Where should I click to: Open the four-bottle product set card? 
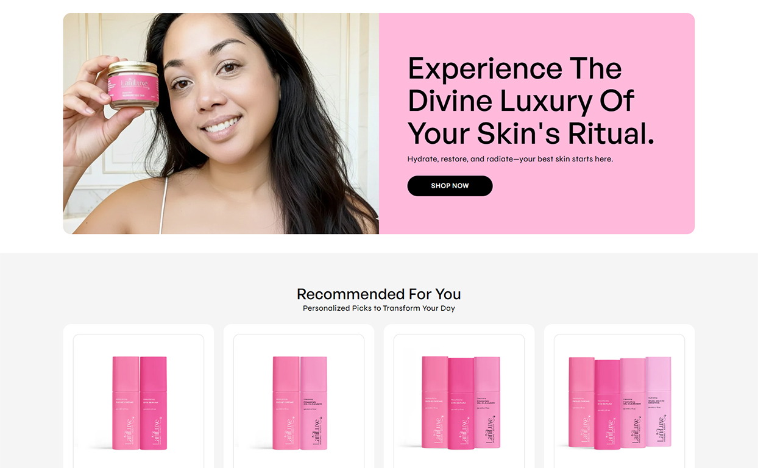click(619, 396)
